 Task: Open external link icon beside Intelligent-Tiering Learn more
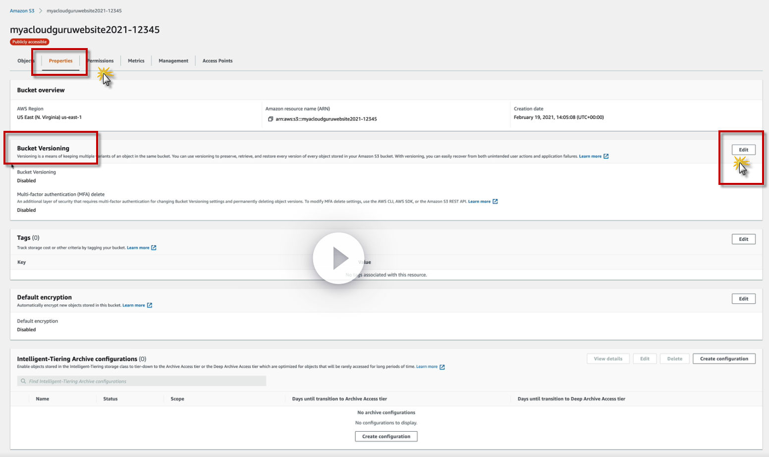click(x=442, y=367)
